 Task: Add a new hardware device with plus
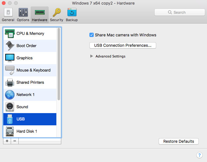click(7, 141)
